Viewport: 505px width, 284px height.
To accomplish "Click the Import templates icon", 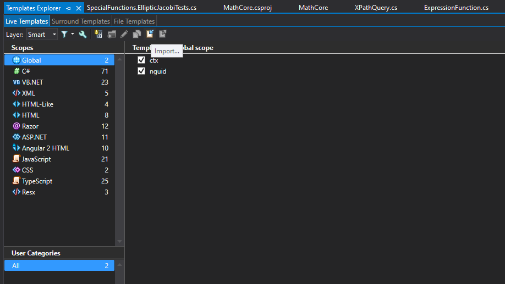I will [150, 34].
